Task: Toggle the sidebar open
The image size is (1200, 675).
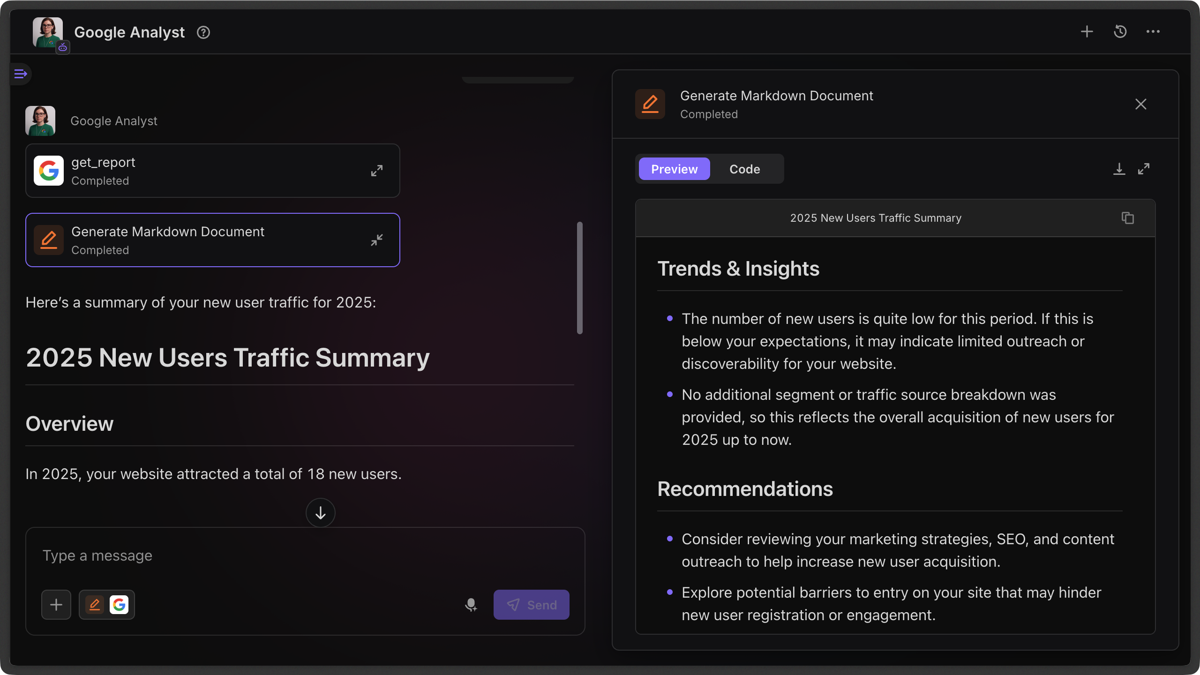Action: [x=21, y=74]
